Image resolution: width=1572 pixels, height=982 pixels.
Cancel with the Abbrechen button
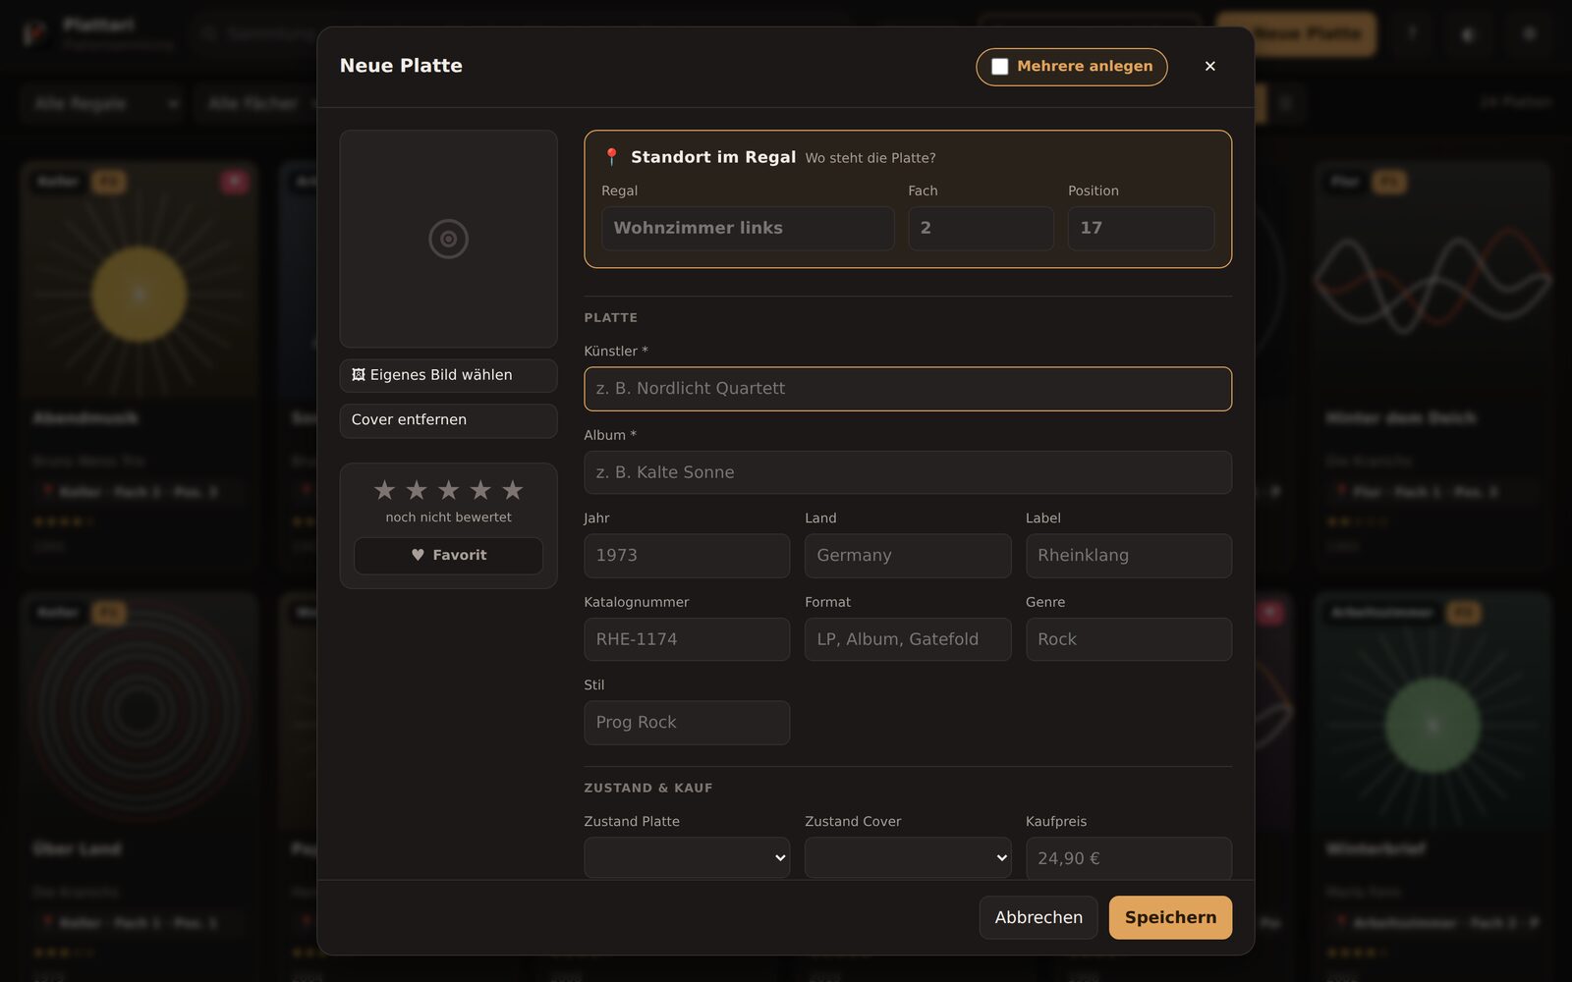coord(1039,917)
